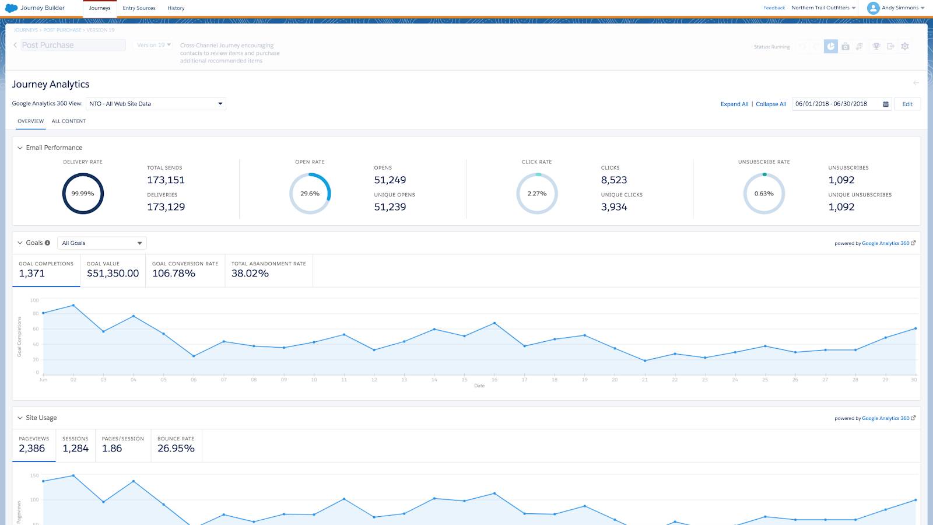Click the calendar icon next to the date range
This screenshot has height=525, width=933.
point(885,104)
